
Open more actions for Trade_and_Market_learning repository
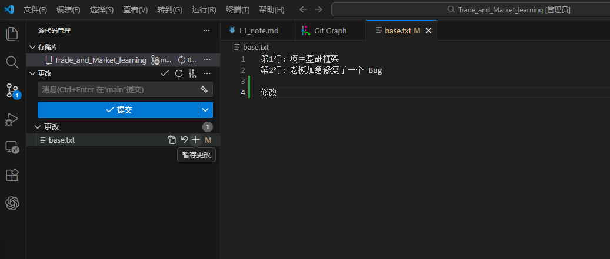coord(207,60)
